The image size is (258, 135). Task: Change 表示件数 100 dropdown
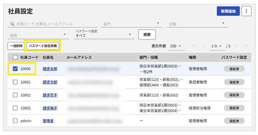click(176, 46)
